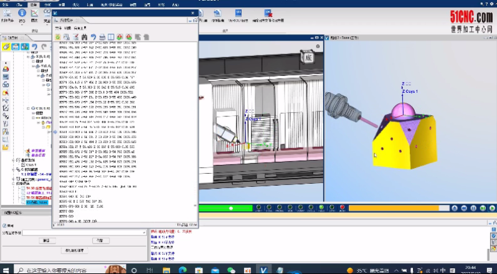Click the split column layout icon in NC program toolbar
This screenshot has width=497, height=274.
point(110,37)
